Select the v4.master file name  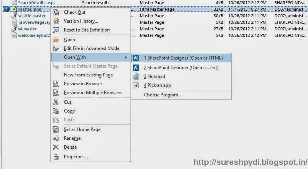click(x=27, y=29)
